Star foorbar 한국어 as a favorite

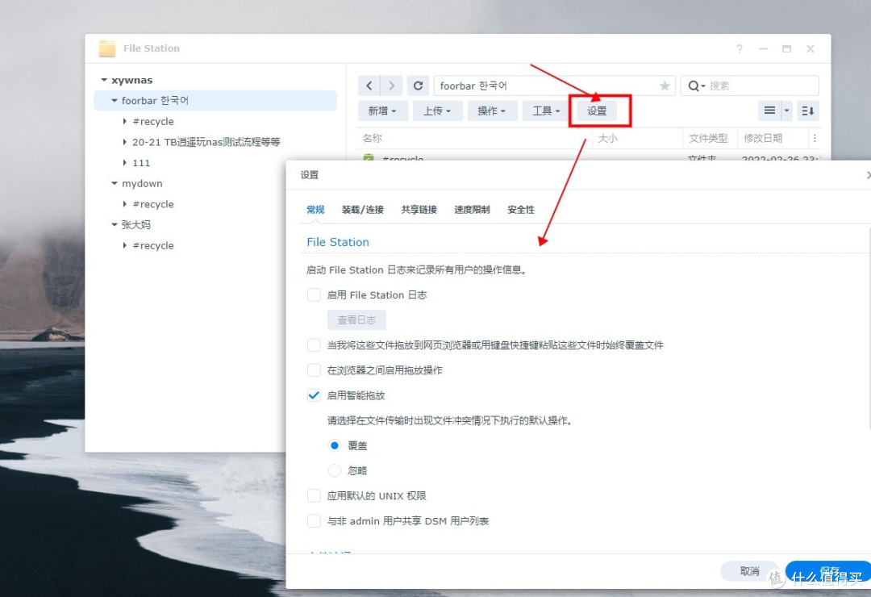click(x=665, y=85)
